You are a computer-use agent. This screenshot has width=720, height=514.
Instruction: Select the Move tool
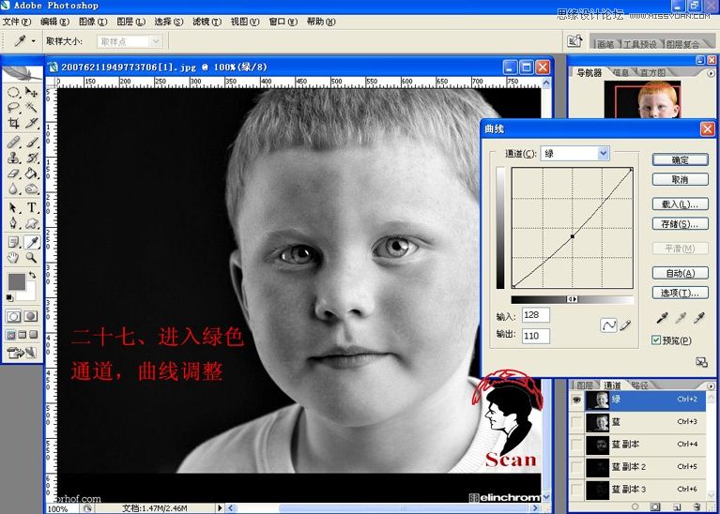click(31, 92)
